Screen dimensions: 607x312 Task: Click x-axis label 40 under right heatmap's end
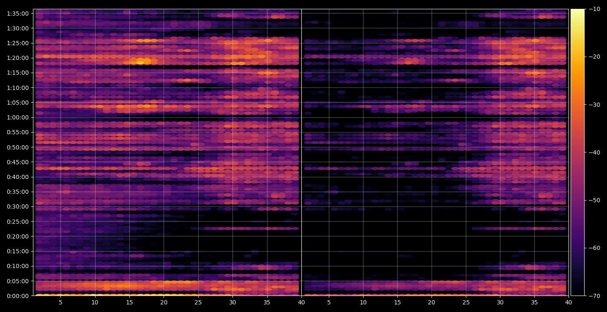pyautogui.click(x=569, y=302)
